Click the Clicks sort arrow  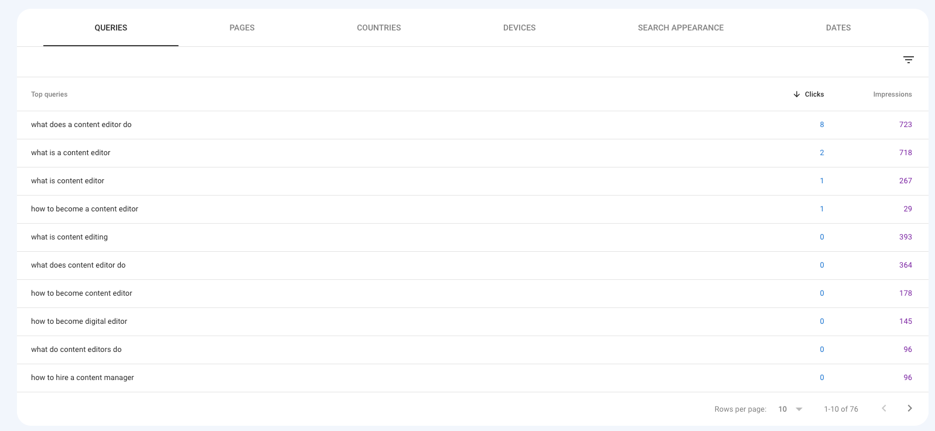[x=796, y=94]
